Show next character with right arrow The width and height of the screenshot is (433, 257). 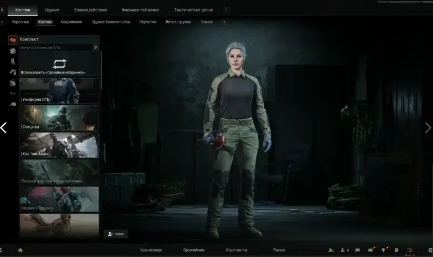coord(428,128)
